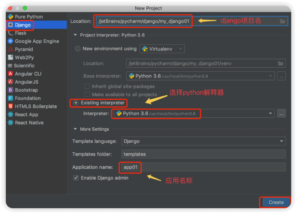
Task: Select Pyramid project type
Action: [x=36, y=49]
